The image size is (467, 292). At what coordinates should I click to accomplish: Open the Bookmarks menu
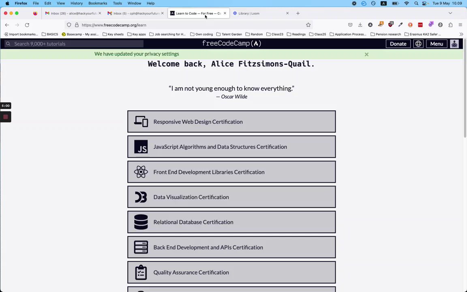pyautogui.click(x=98, y=3)
